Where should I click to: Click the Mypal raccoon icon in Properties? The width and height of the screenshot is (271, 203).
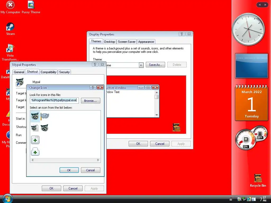click(20, 82)
